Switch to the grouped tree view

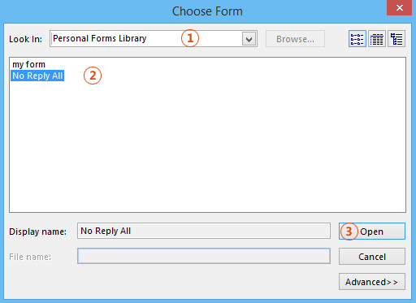click(x=396, y=39)
